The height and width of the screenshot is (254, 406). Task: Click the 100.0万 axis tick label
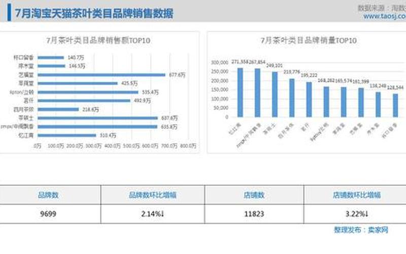click(x=56, y=146)
